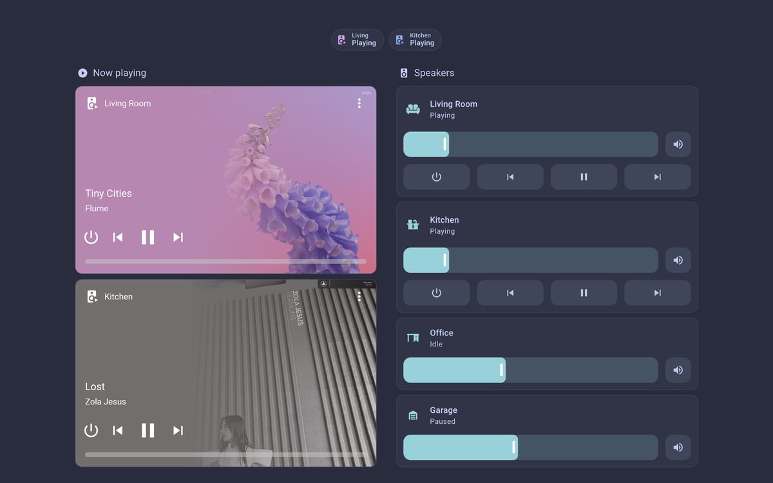
Task: Open the Kitchen Playing chip
Action: pos(415,40)
